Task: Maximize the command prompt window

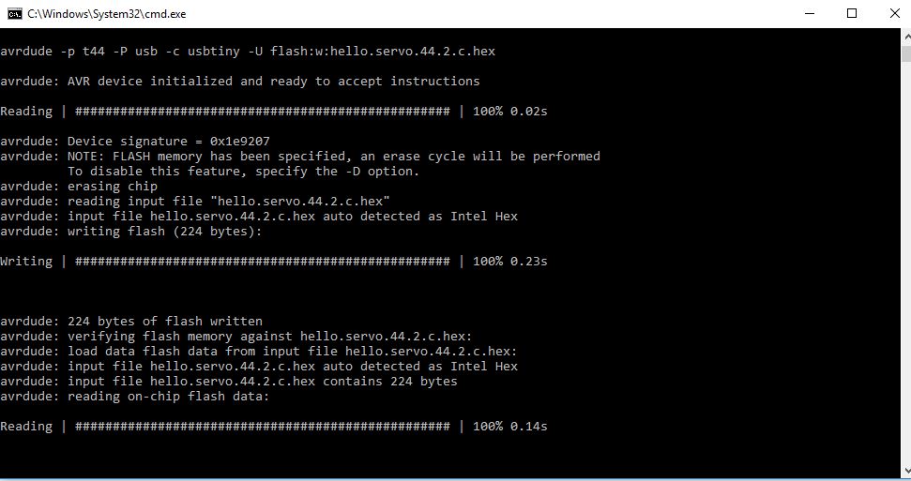Action: tap(851, 13)
